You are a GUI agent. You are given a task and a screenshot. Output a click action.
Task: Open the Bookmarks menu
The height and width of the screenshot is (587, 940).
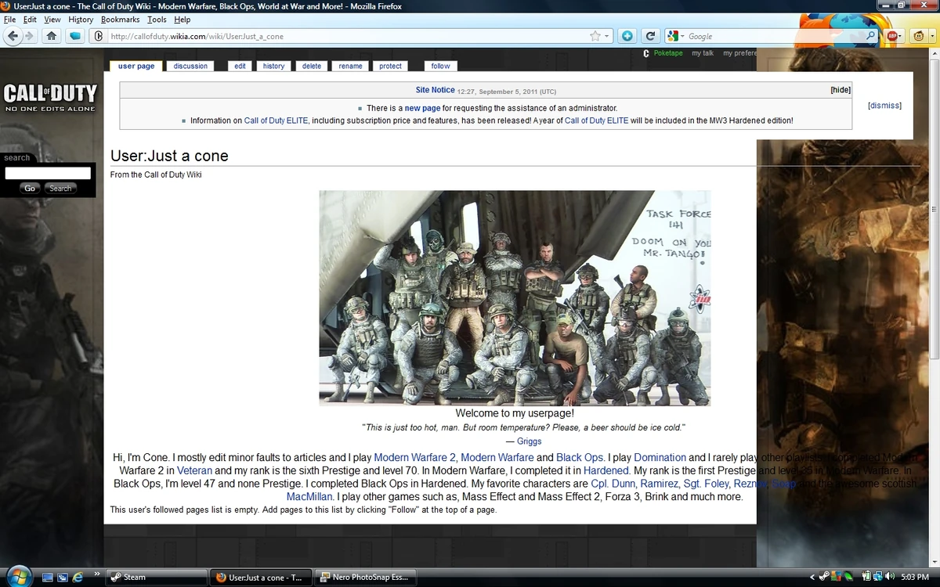click(x=121, y=20)
